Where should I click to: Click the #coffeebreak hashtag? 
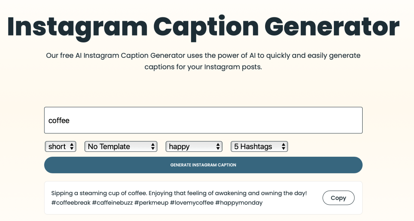coord(71,203)
